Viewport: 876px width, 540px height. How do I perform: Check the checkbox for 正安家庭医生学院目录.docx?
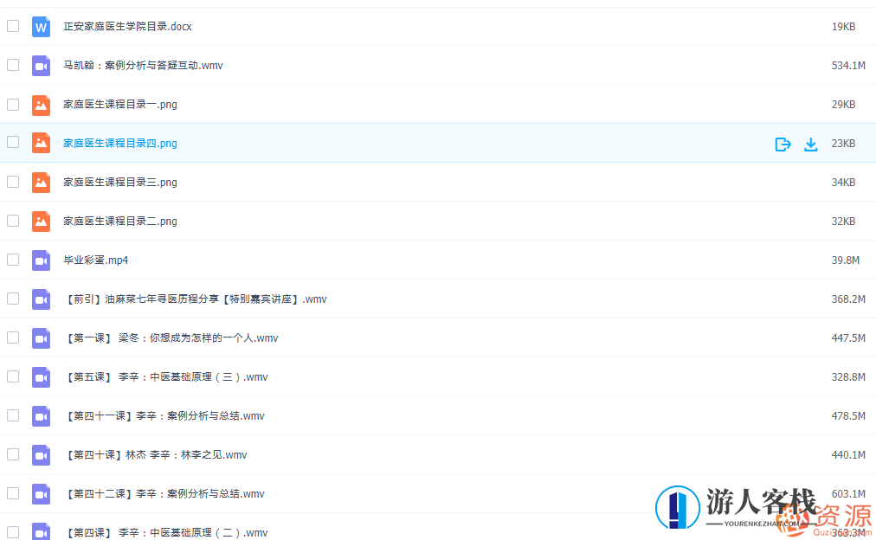pyautogui.click(x=13, y=26)
